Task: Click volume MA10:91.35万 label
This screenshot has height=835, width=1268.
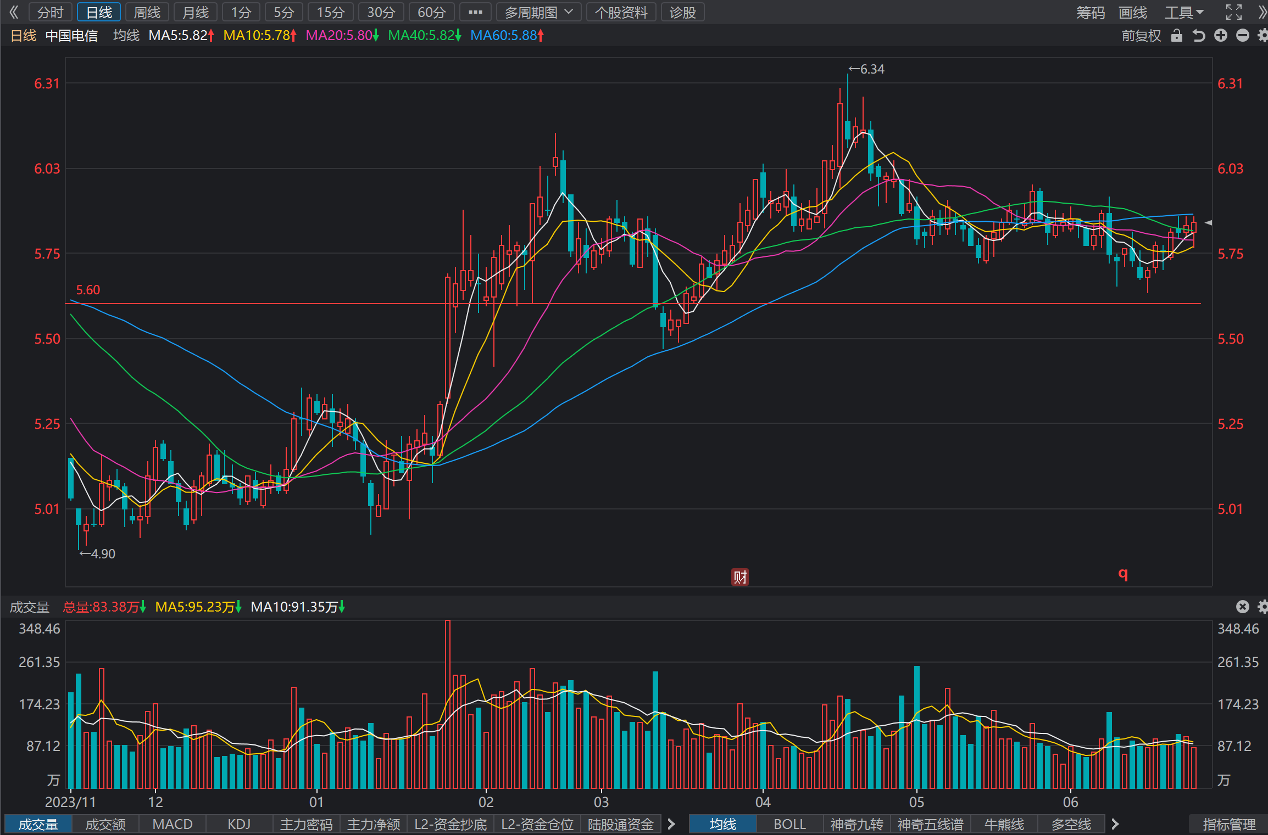Action: click(298, 607)
